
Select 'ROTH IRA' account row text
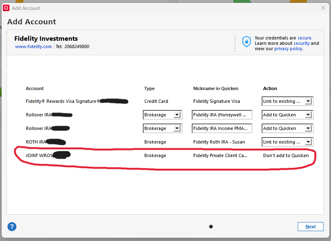coord(36,142)
